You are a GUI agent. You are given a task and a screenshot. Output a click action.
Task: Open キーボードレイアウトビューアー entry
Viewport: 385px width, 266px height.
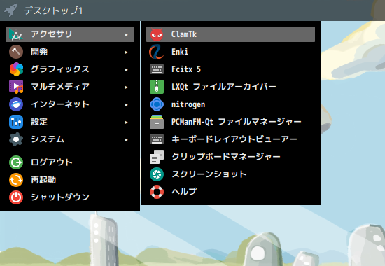pos(230,139)
